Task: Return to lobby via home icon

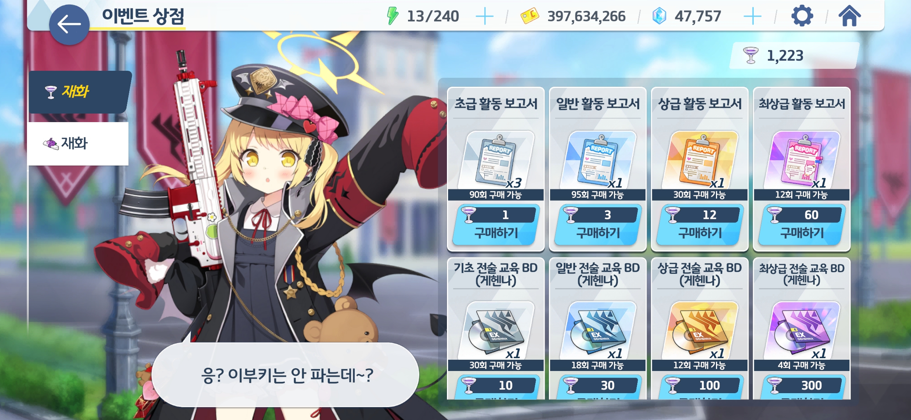Action: click(x=849, y=16)
